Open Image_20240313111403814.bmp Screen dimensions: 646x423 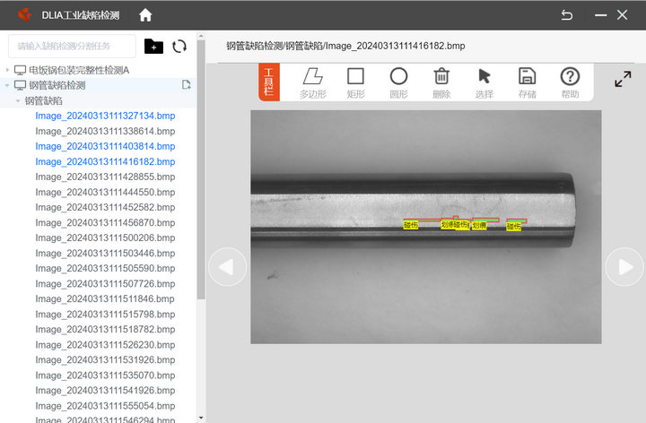(105, 146)
